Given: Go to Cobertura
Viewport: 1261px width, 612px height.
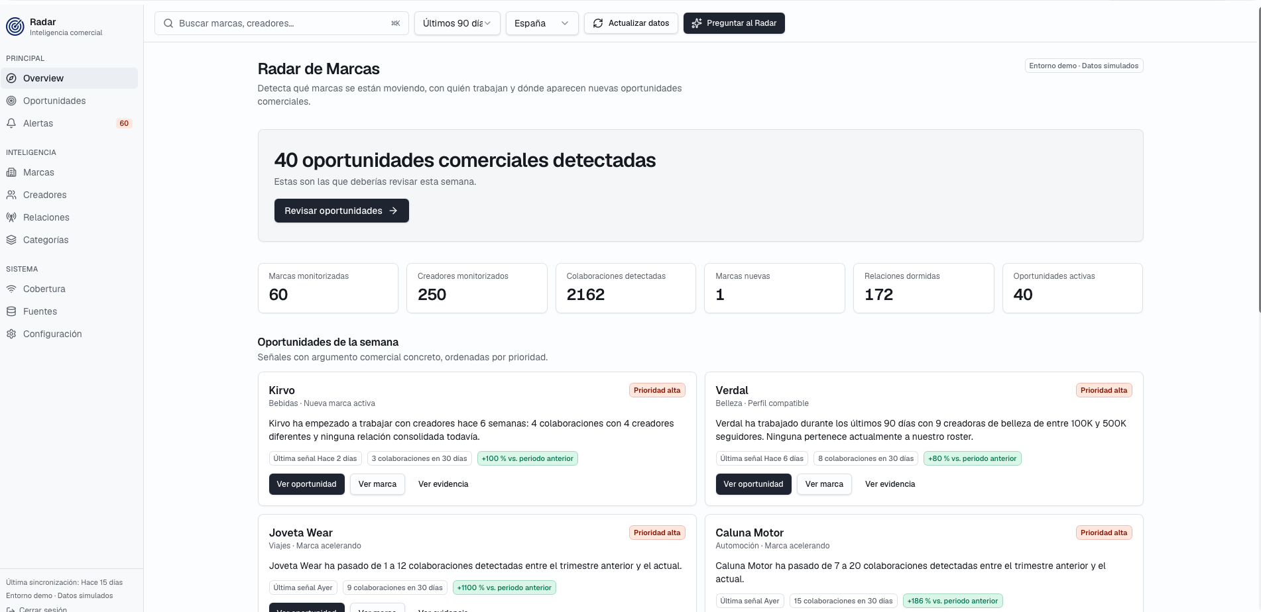Looking at the screenshot, I should tap(70, 289).
